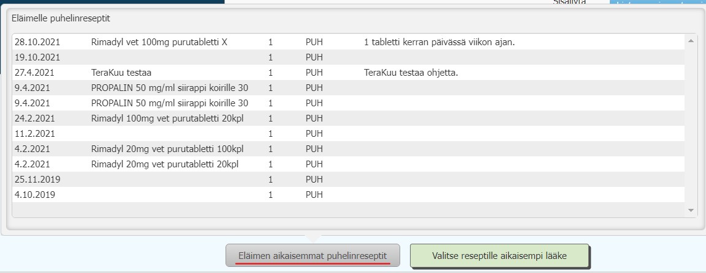Select the 28.10.2021 Rimadyl vet 100mg row

tap(349, 42)
